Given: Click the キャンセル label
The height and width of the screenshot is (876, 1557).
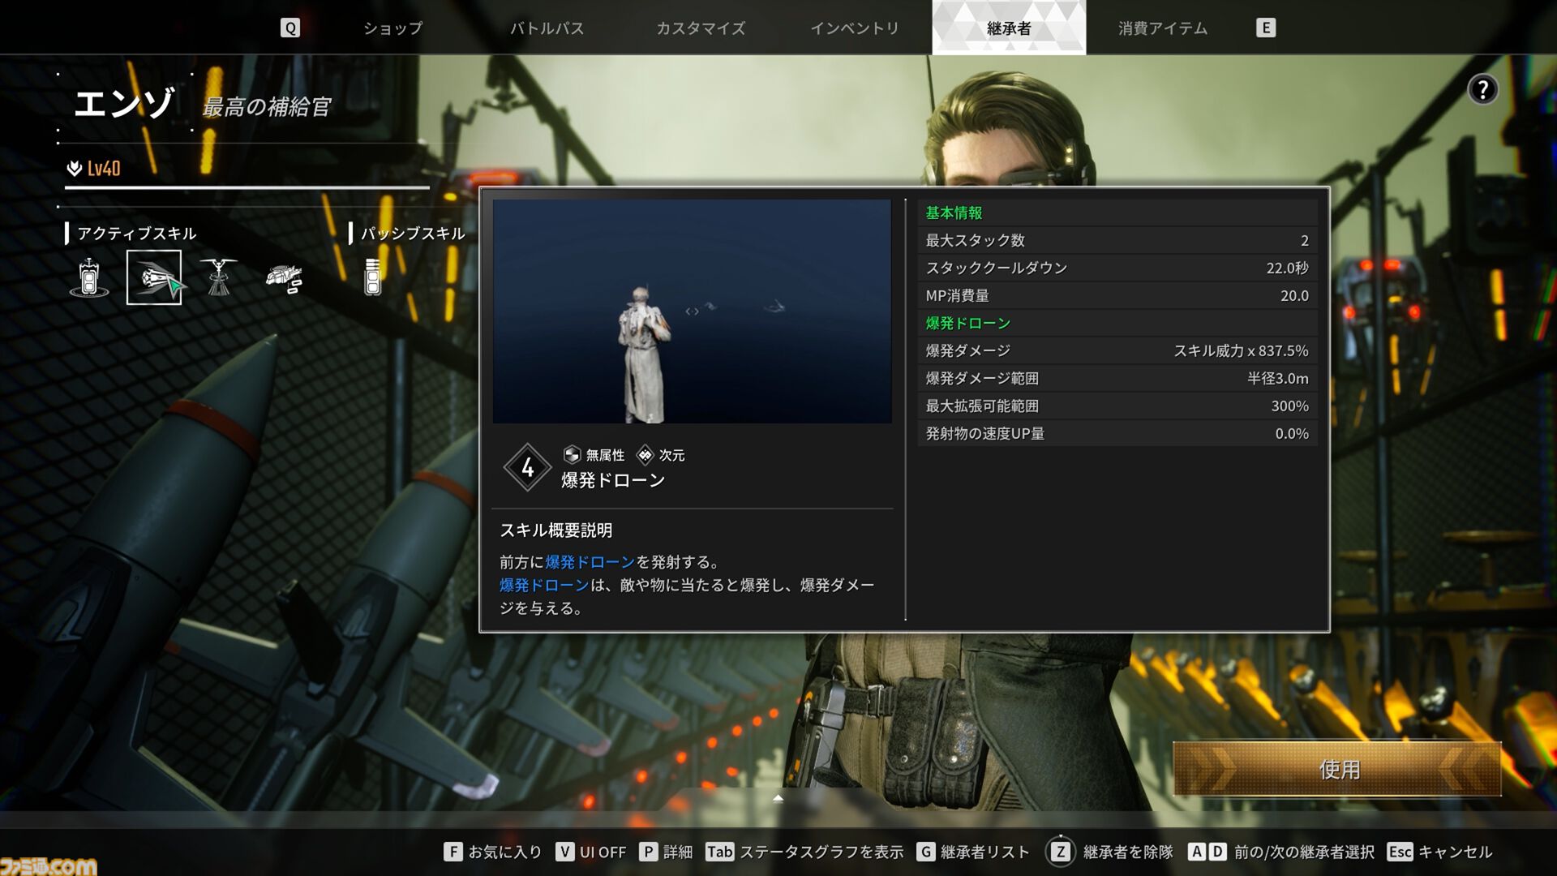Looking at the screenshot, I should [1455, 852].
